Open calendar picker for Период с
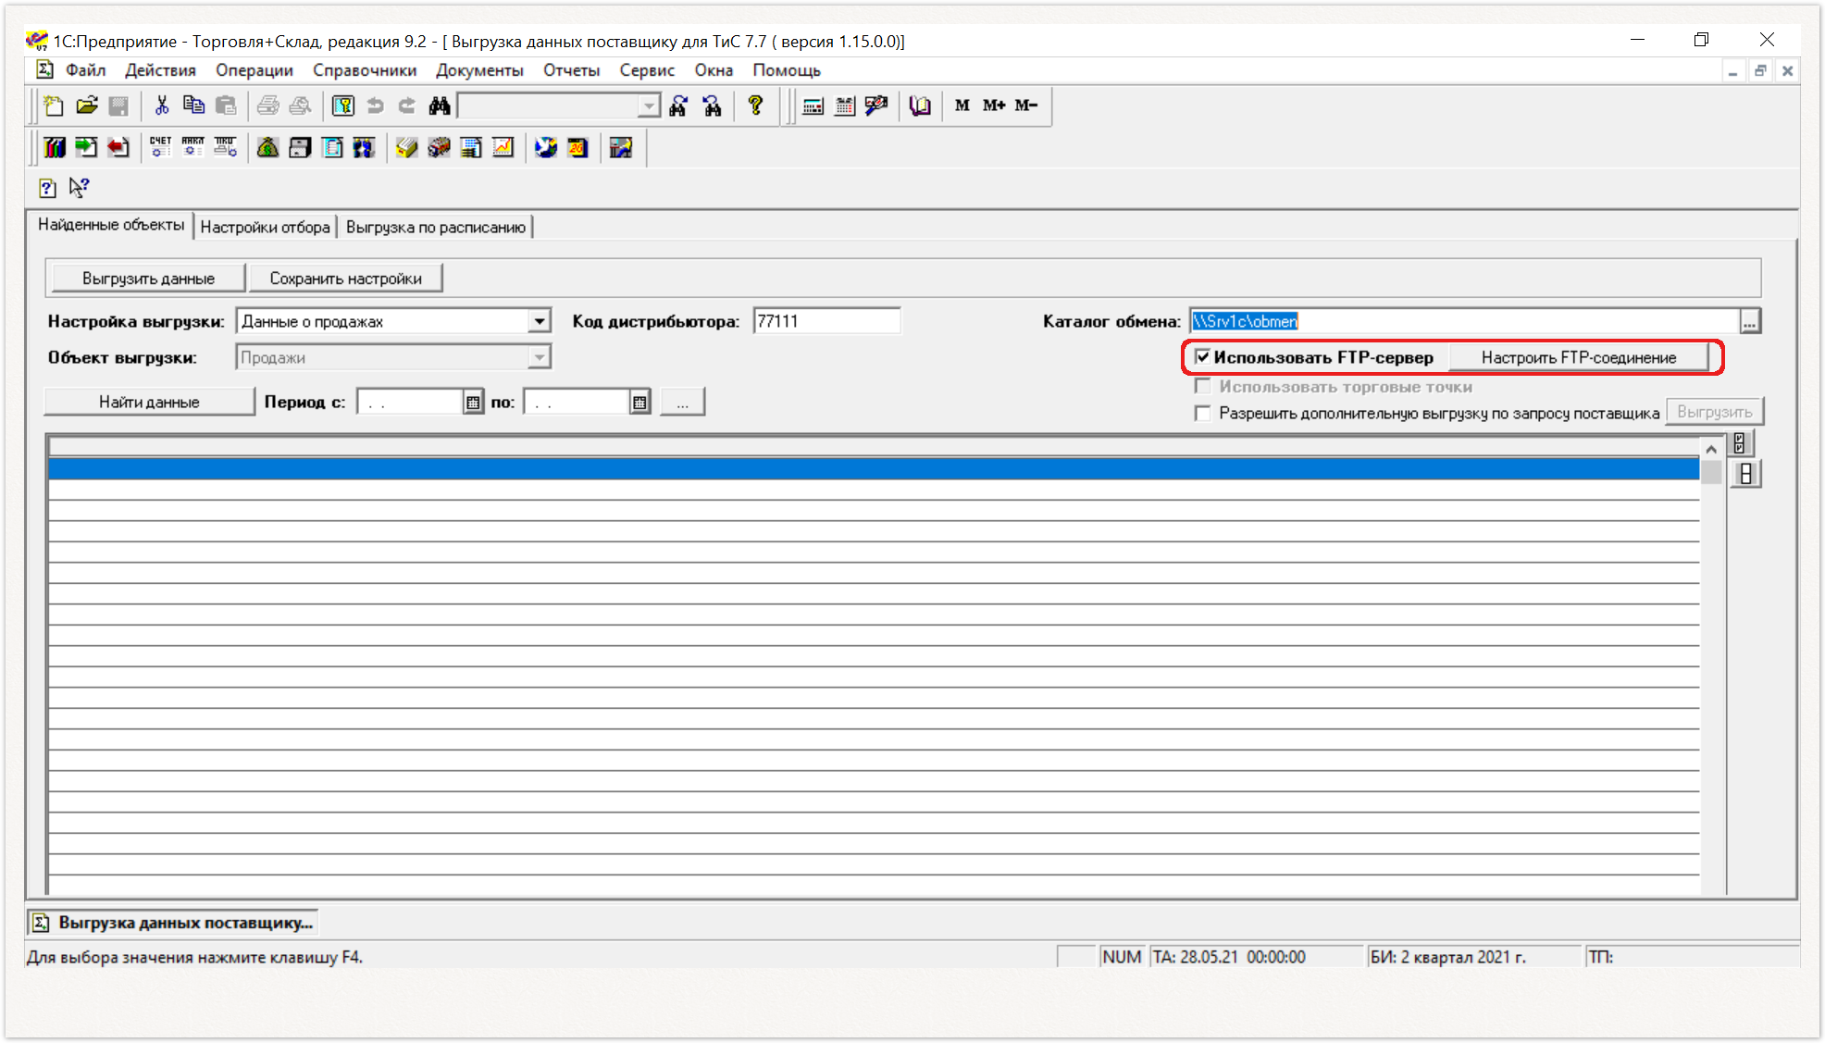The width and height of the screenshot is (1825, 1043). pyautogui.click(x=473, y=402)
